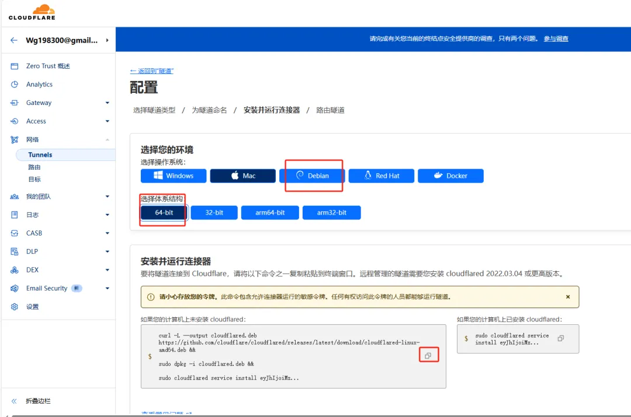Select the Windows operating system option
Image resolution: width=631 pixels, height=417 pixels.
pos(173,176)
